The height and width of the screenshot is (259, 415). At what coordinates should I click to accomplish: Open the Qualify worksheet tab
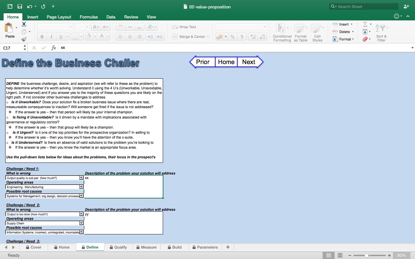[118, 247]
